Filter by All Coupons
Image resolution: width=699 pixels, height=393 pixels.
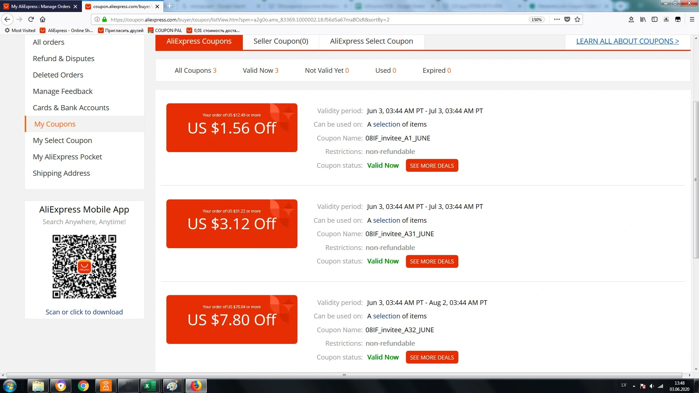tap(196, 71)
